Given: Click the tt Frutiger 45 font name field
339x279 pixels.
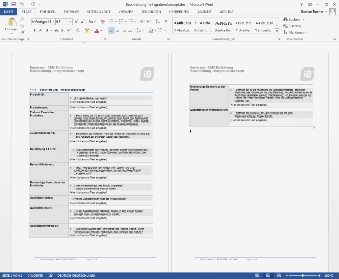Looking at the screenshot, I should coord(42,22).
